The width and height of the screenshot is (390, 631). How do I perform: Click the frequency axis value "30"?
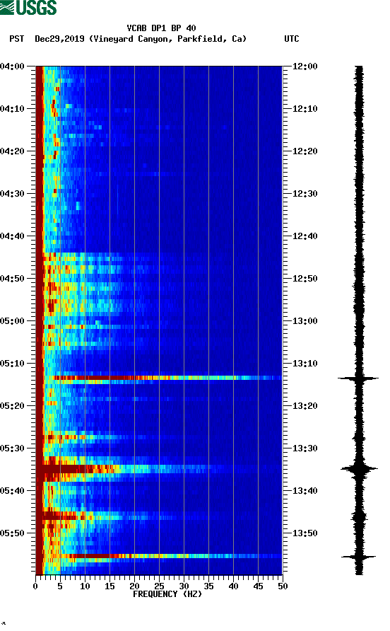[x=184, y=586]
